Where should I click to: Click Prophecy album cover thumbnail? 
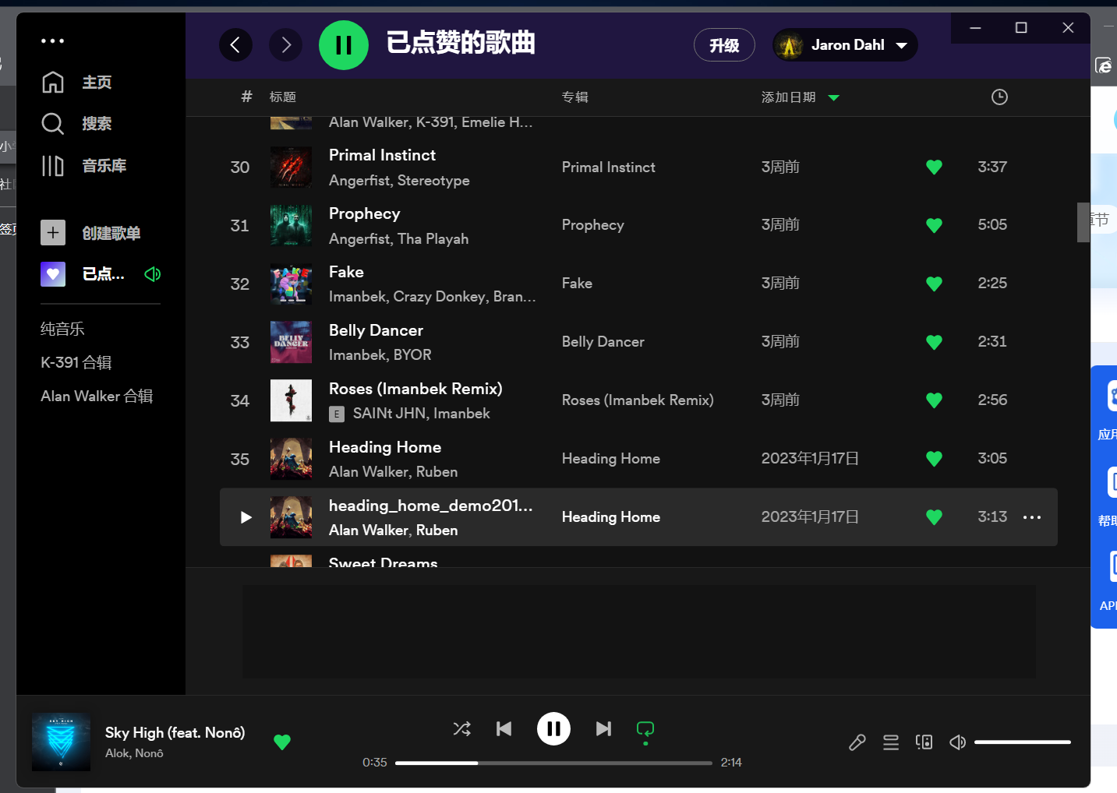(291, 225)
